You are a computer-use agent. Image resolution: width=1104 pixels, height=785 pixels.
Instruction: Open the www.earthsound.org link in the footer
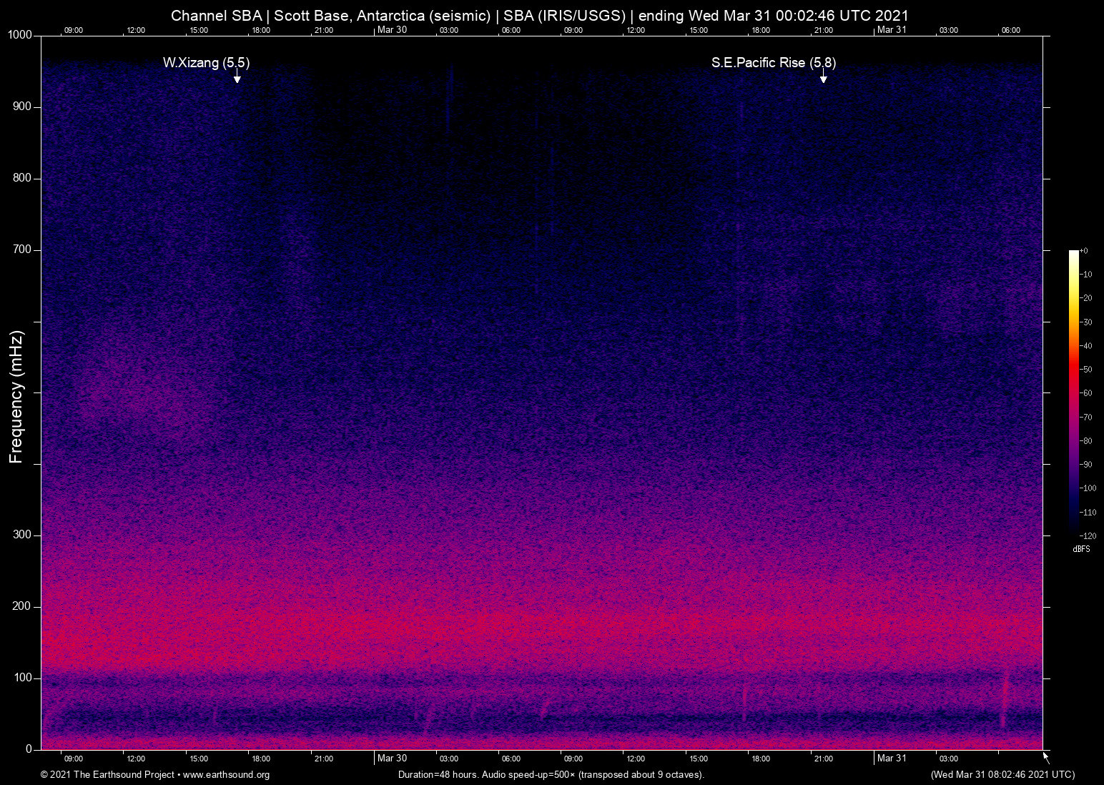point(226,775)
